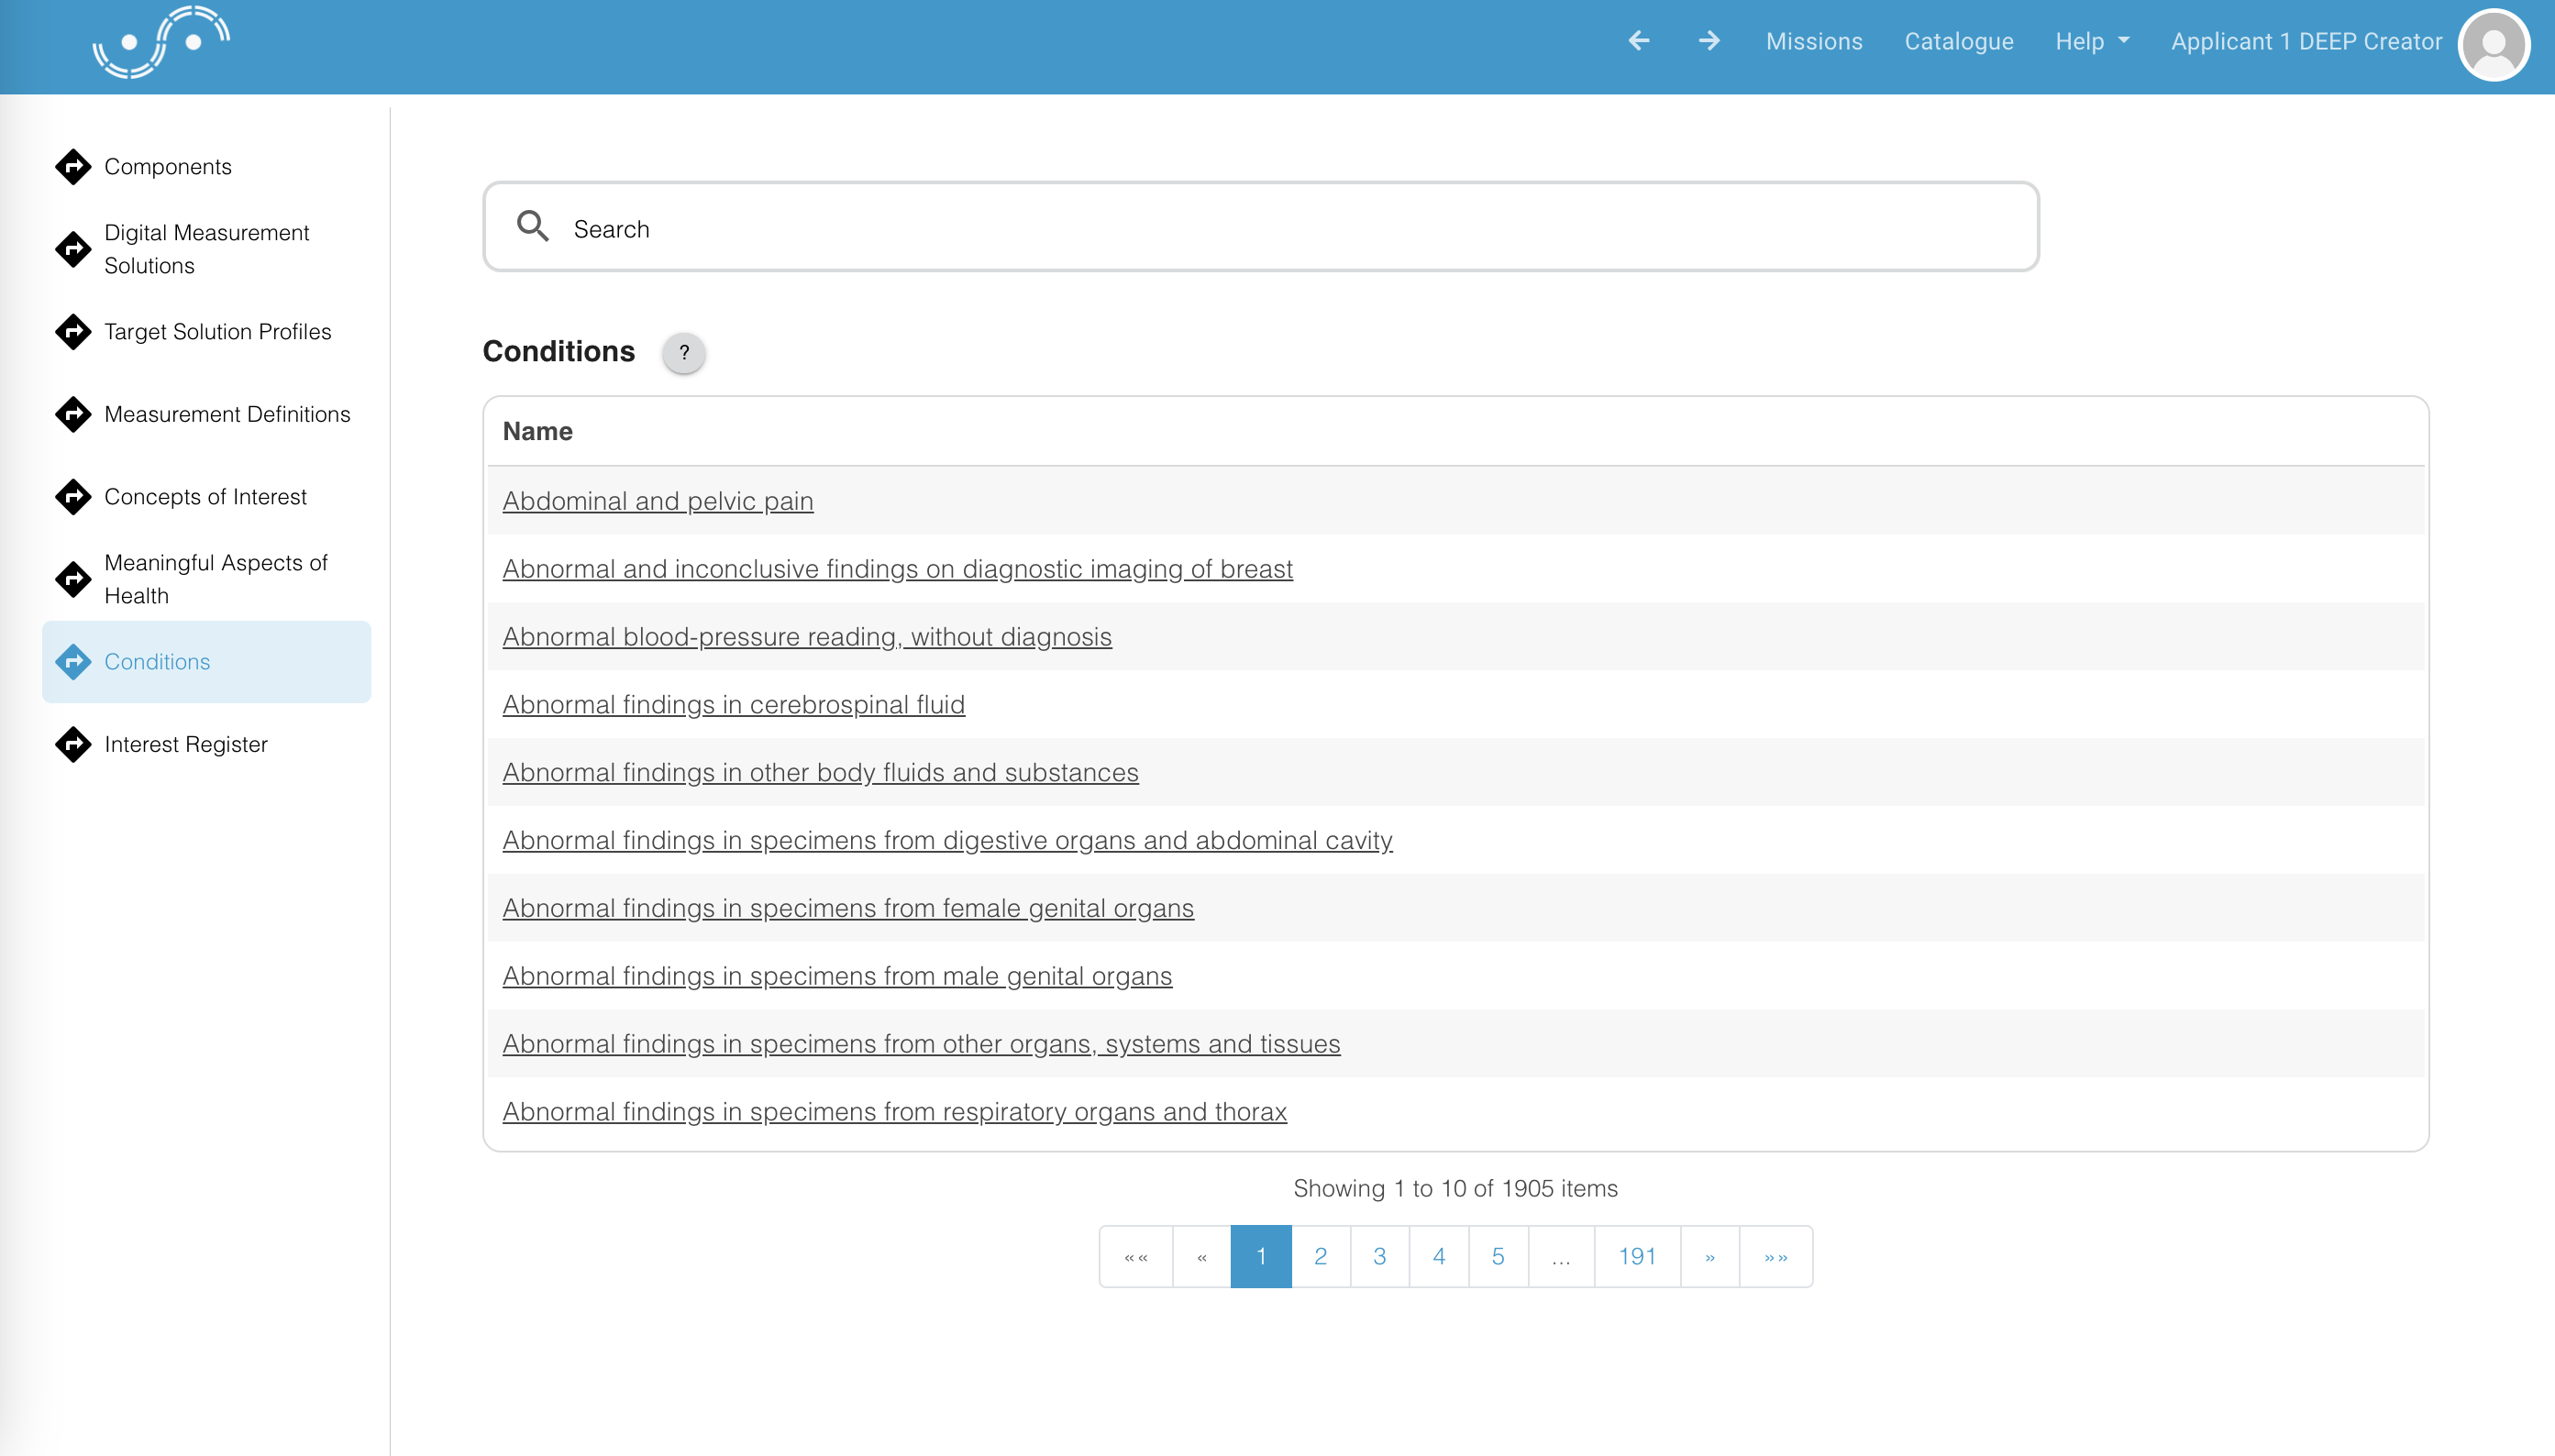Go back using the left arrow icon
Viewport: 2555px width, 1456px height.
click(1638, 41)
